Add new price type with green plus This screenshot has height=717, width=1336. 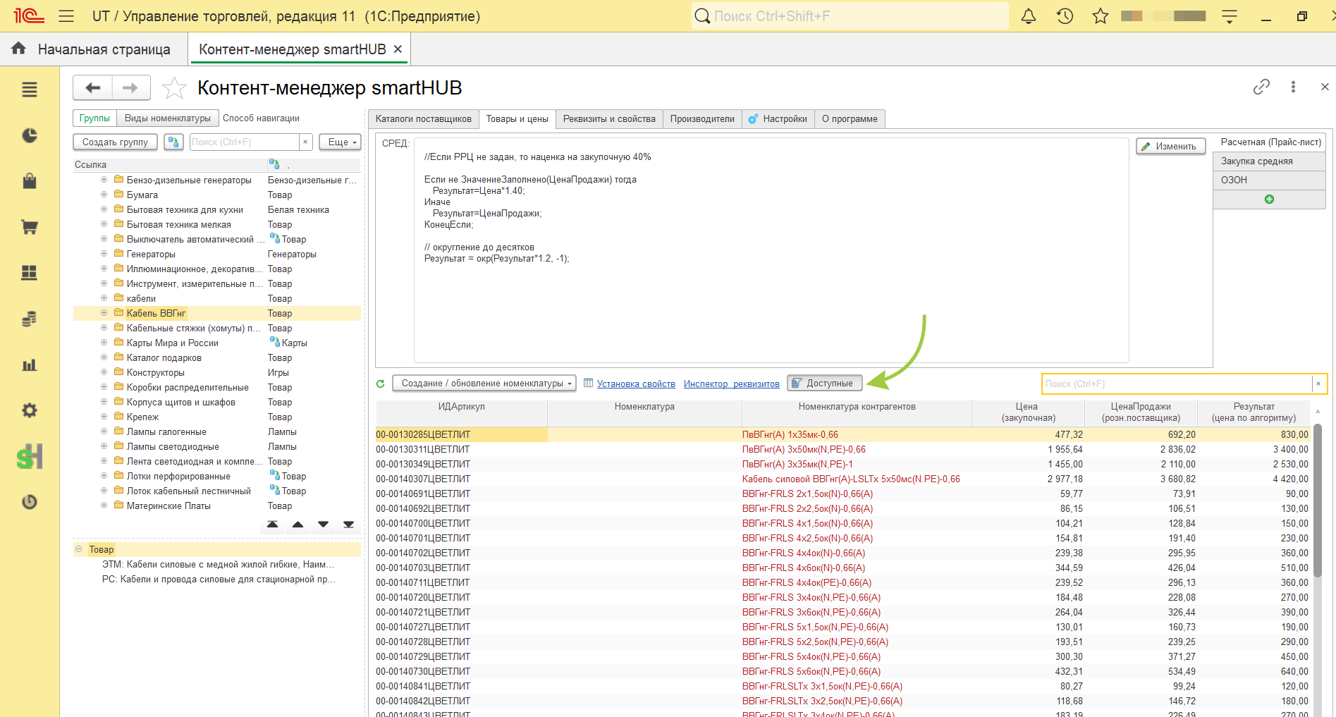click(1269, 200)
